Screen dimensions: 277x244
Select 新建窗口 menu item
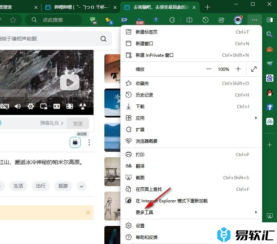191,43
